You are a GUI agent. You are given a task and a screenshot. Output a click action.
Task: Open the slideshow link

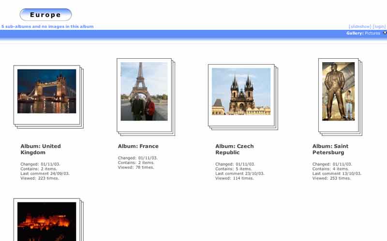click(x=359, y=27)
